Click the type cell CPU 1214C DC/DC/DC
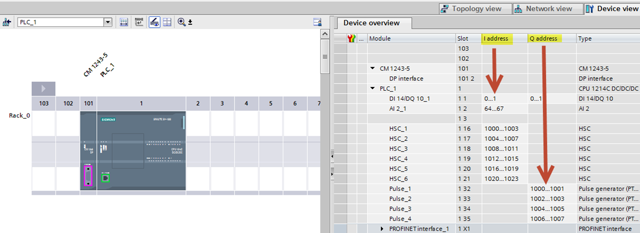Screen dimensions: 640x233 tap(608, 88)
